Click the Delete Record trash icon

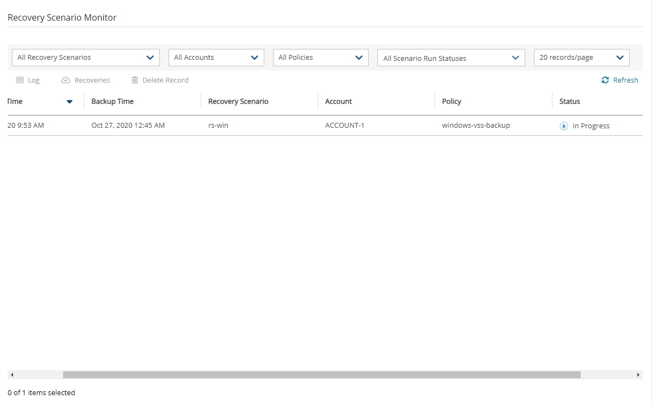pyautogui.click(x=135, y=80)
